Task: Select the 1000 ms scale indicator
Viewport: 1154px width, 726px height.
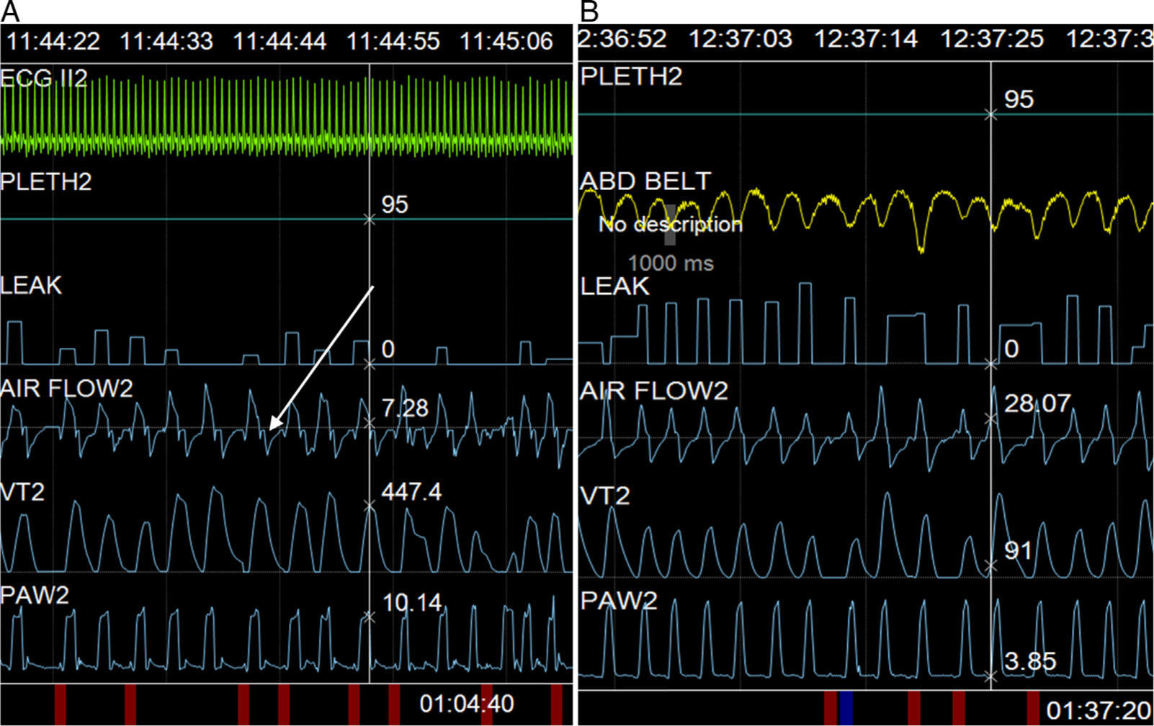Action: 671,263
